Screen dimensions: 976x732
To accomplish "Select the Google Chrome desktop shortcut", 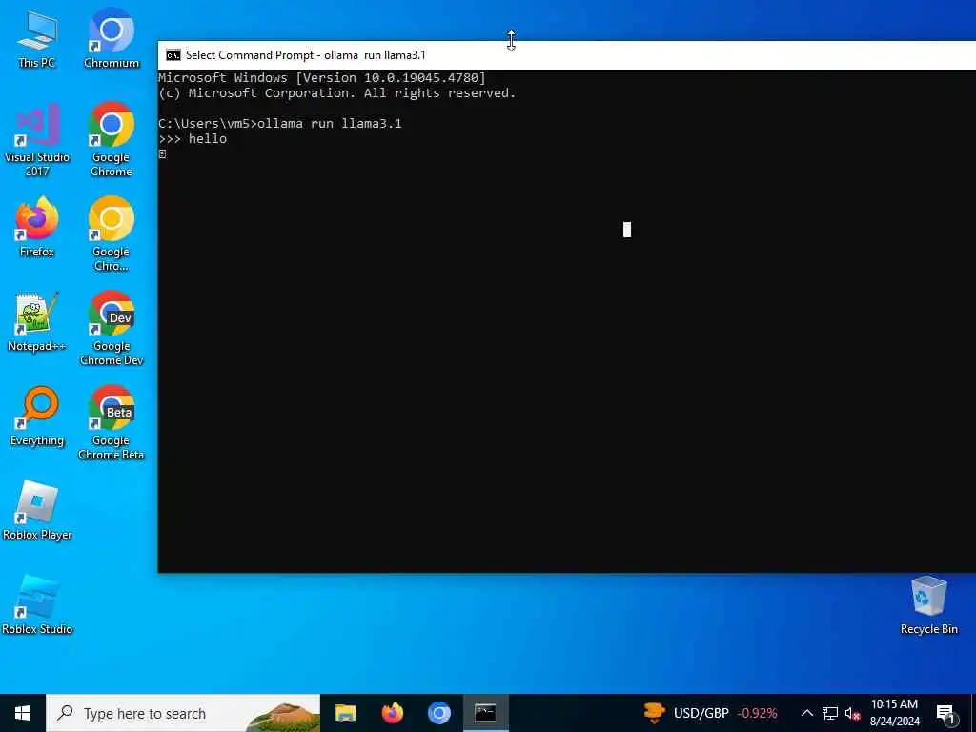I will point(112,140).
